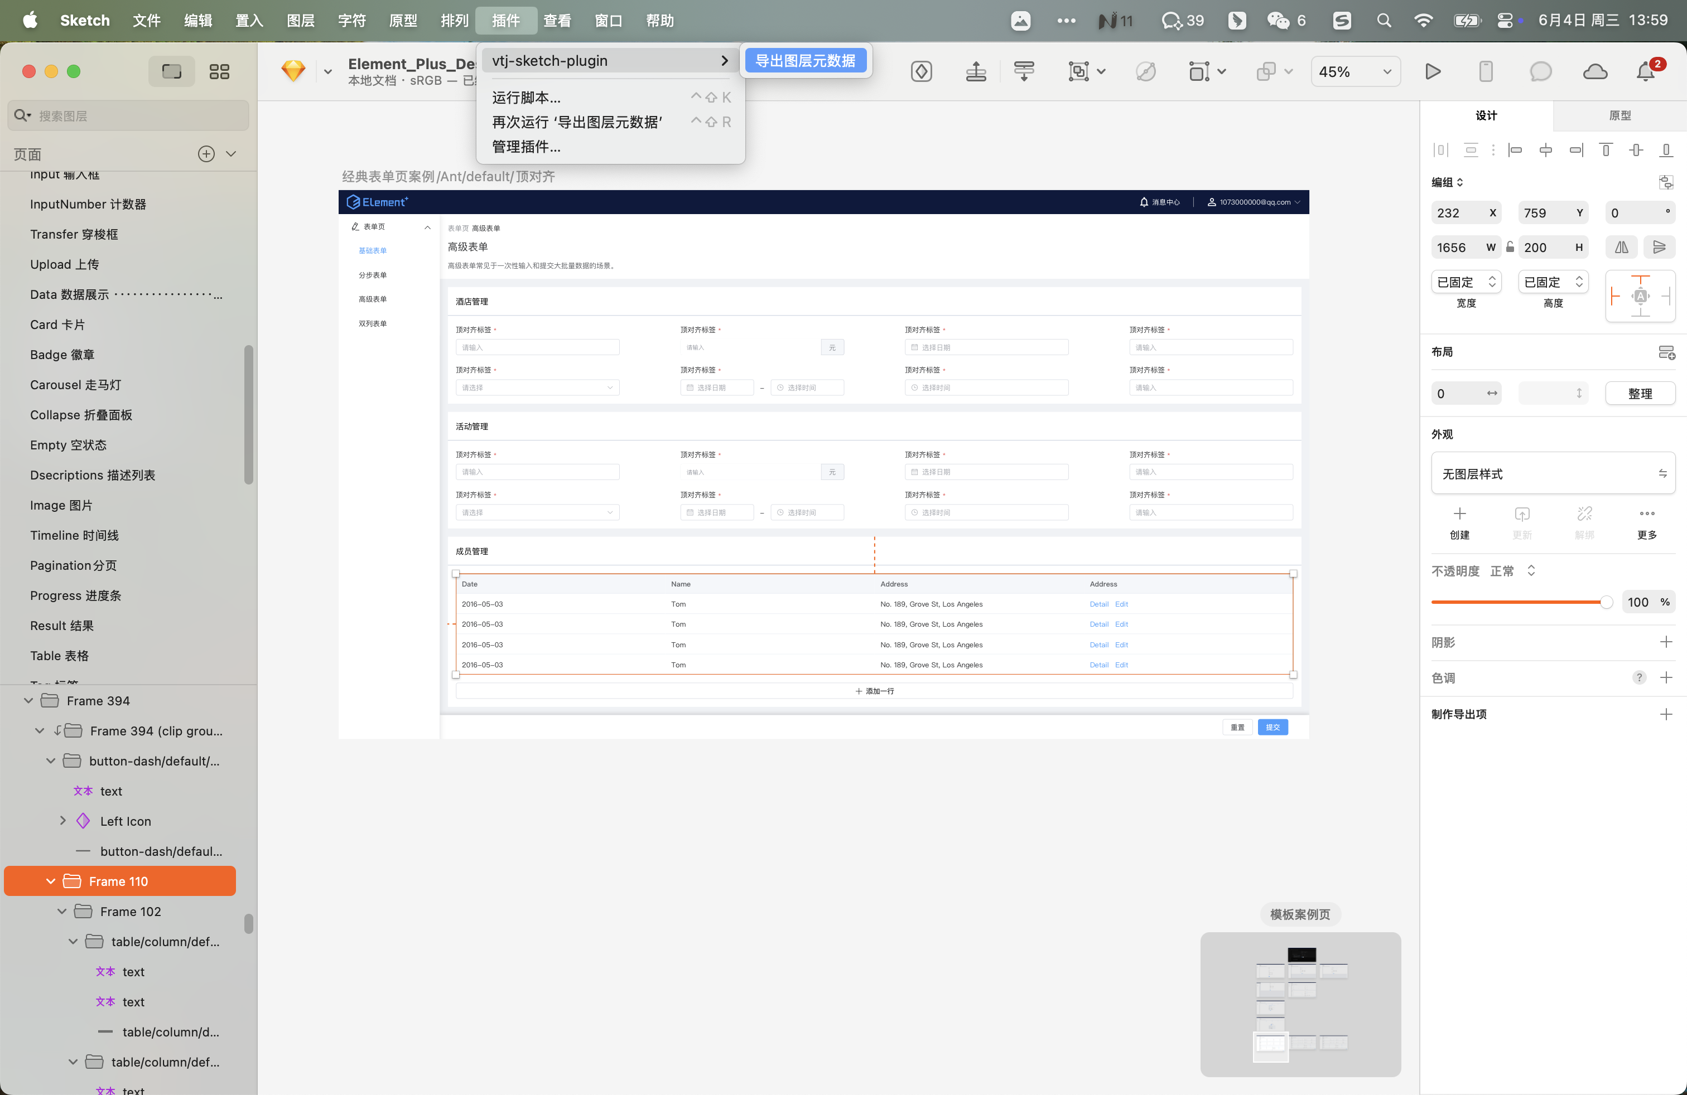Switch to components grid view
The image size is (1687, 1095).
[219, 71]
